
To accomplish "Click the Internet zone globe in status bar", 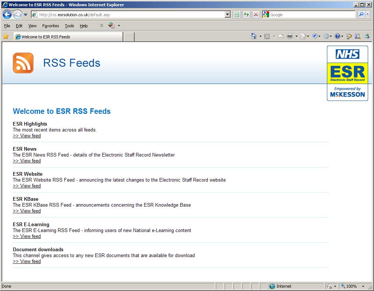I will (x=272, y=286).
